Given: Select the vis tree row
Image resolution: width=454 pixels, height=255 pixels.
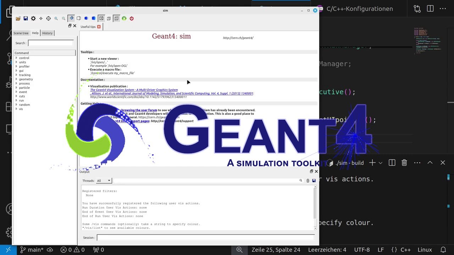Looking at the screenshot, I should coord(45,109).
